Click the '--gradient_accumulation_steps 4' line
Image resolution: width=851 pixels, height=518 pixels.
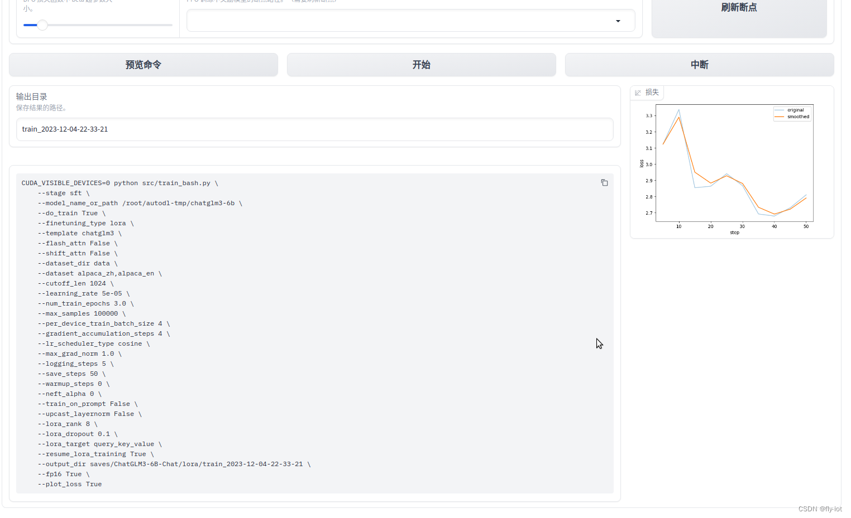click(x=104, y=333)
